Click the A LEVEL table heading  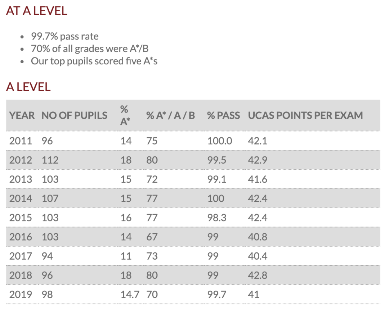coord(28,87)
